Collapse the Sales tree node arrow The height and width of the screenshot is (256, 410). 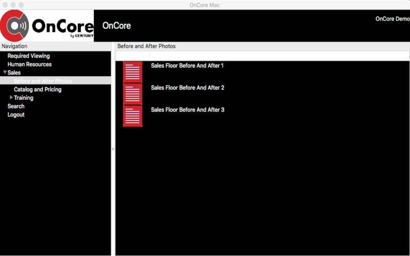(5, 72)
